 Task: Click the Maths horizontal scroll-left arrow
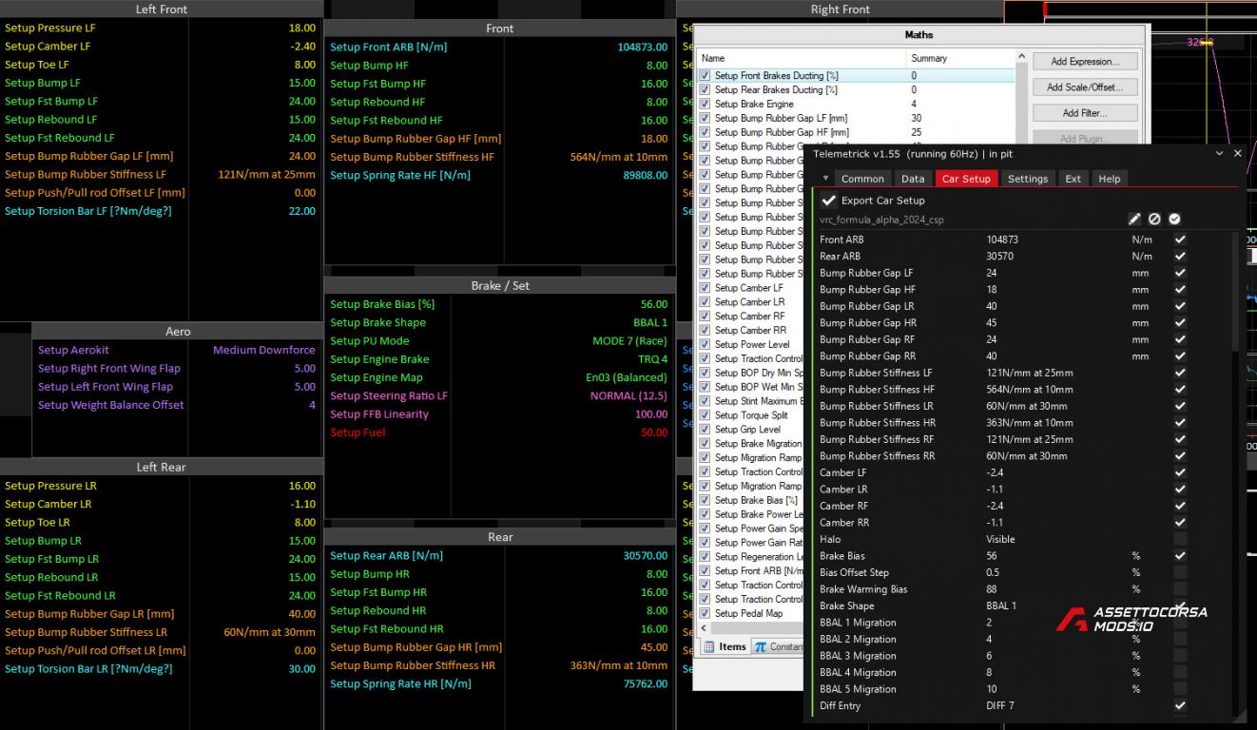[x=706, y=628]
